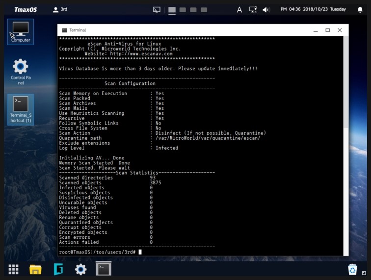Click the 'Exclude extensions' row

tap(106, 143)
